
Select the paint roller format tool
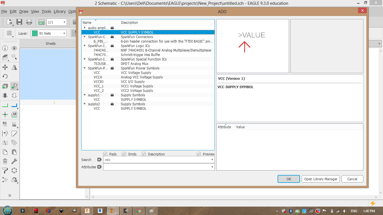tap(5, 170)
